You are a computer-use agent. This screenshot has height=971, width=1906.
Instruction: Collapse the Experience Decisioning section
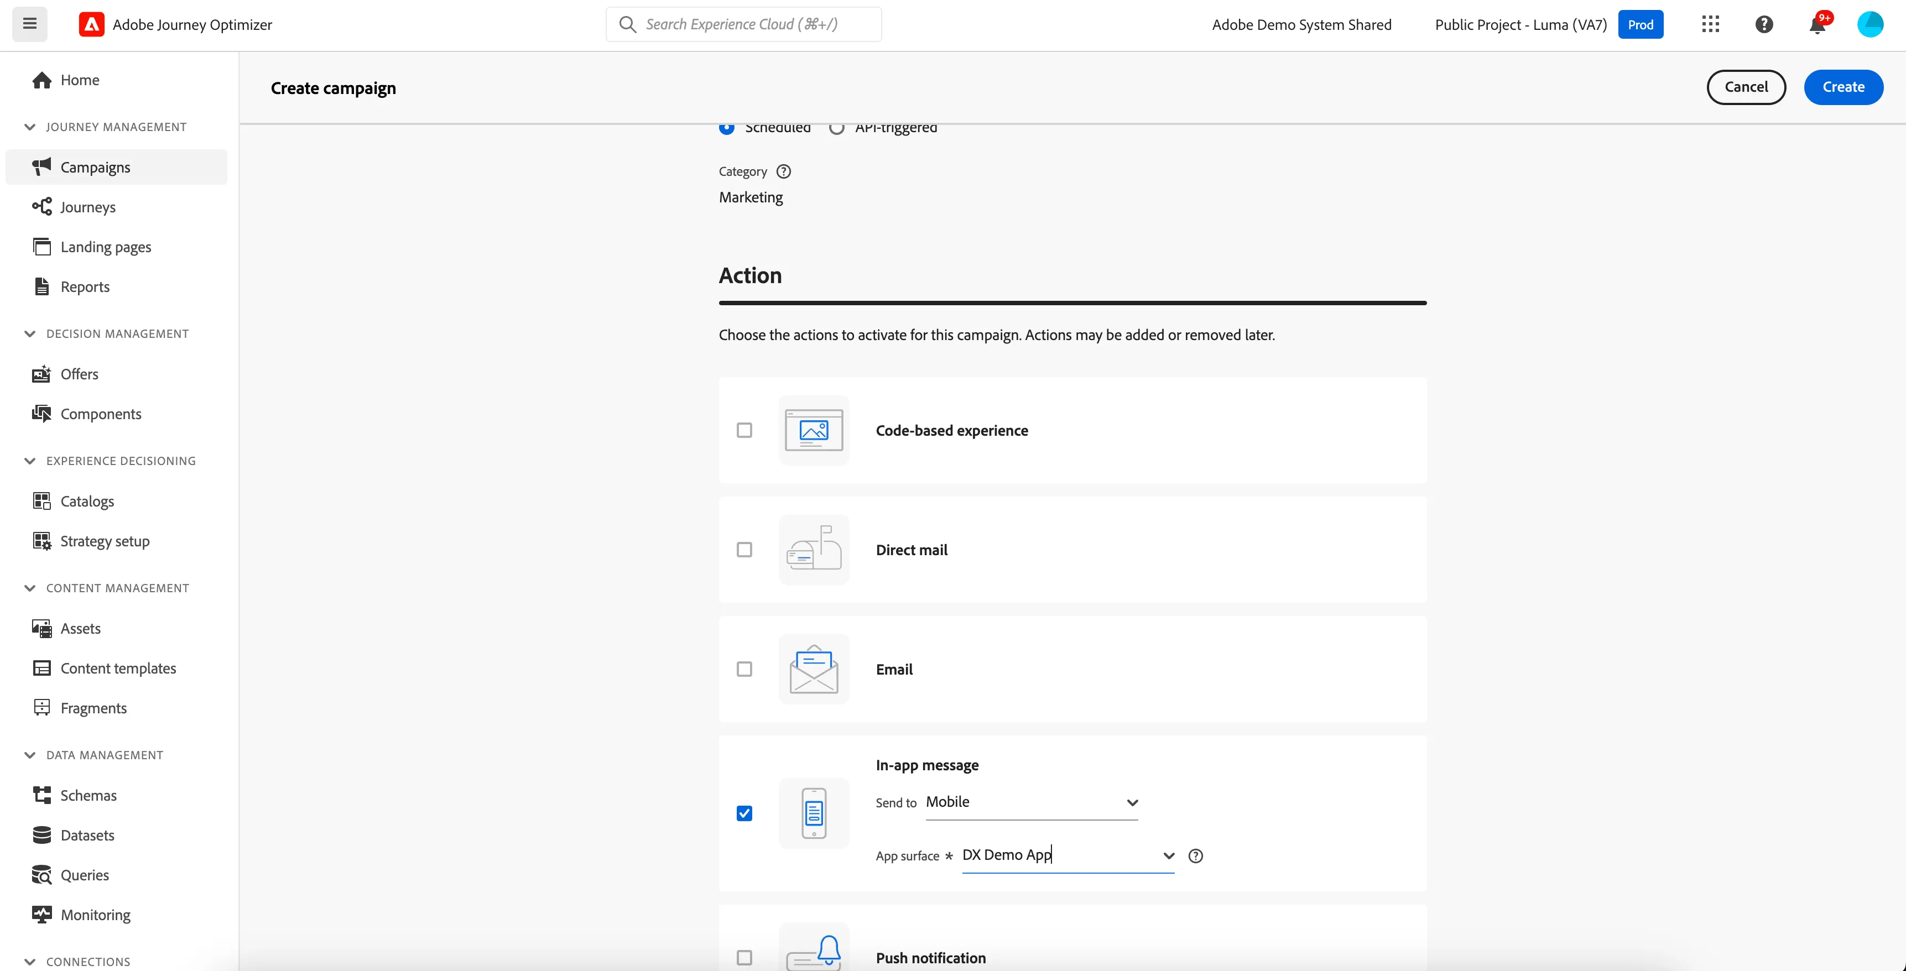click(x=30, y=461)
